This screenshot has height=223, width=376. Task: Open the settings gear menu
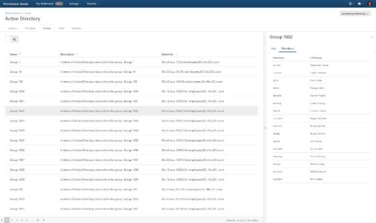[360, 3]
